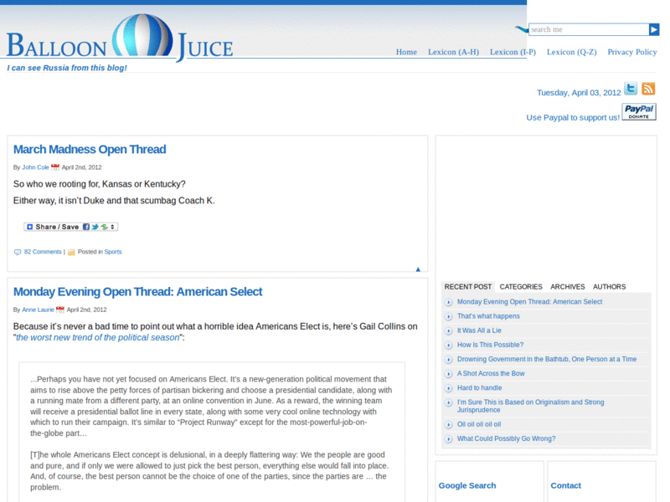
Task: Click the Contact heading
Action: tap(566, 486)
